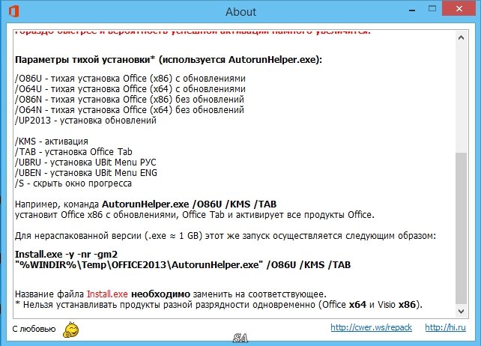Click the vertical scrollbar thumb
Image resolution: width=481 pixels, height=346 pixels.
(461, 227)
